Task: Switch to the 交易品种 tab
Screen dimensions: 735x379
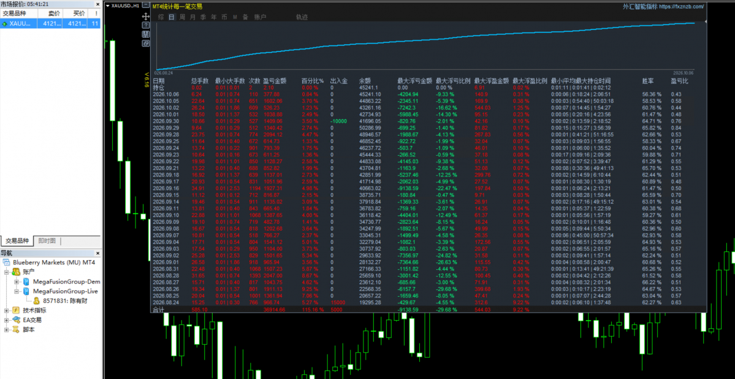Action: (17, 241)
